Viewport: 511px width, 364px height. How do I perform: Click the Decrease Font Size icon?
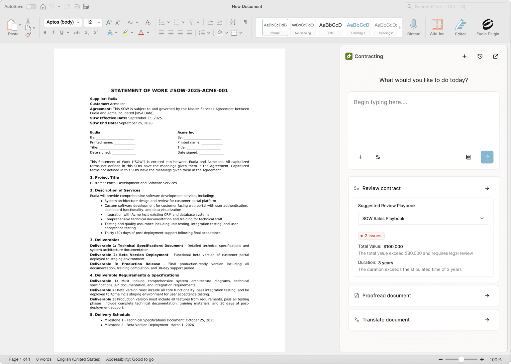118,23
